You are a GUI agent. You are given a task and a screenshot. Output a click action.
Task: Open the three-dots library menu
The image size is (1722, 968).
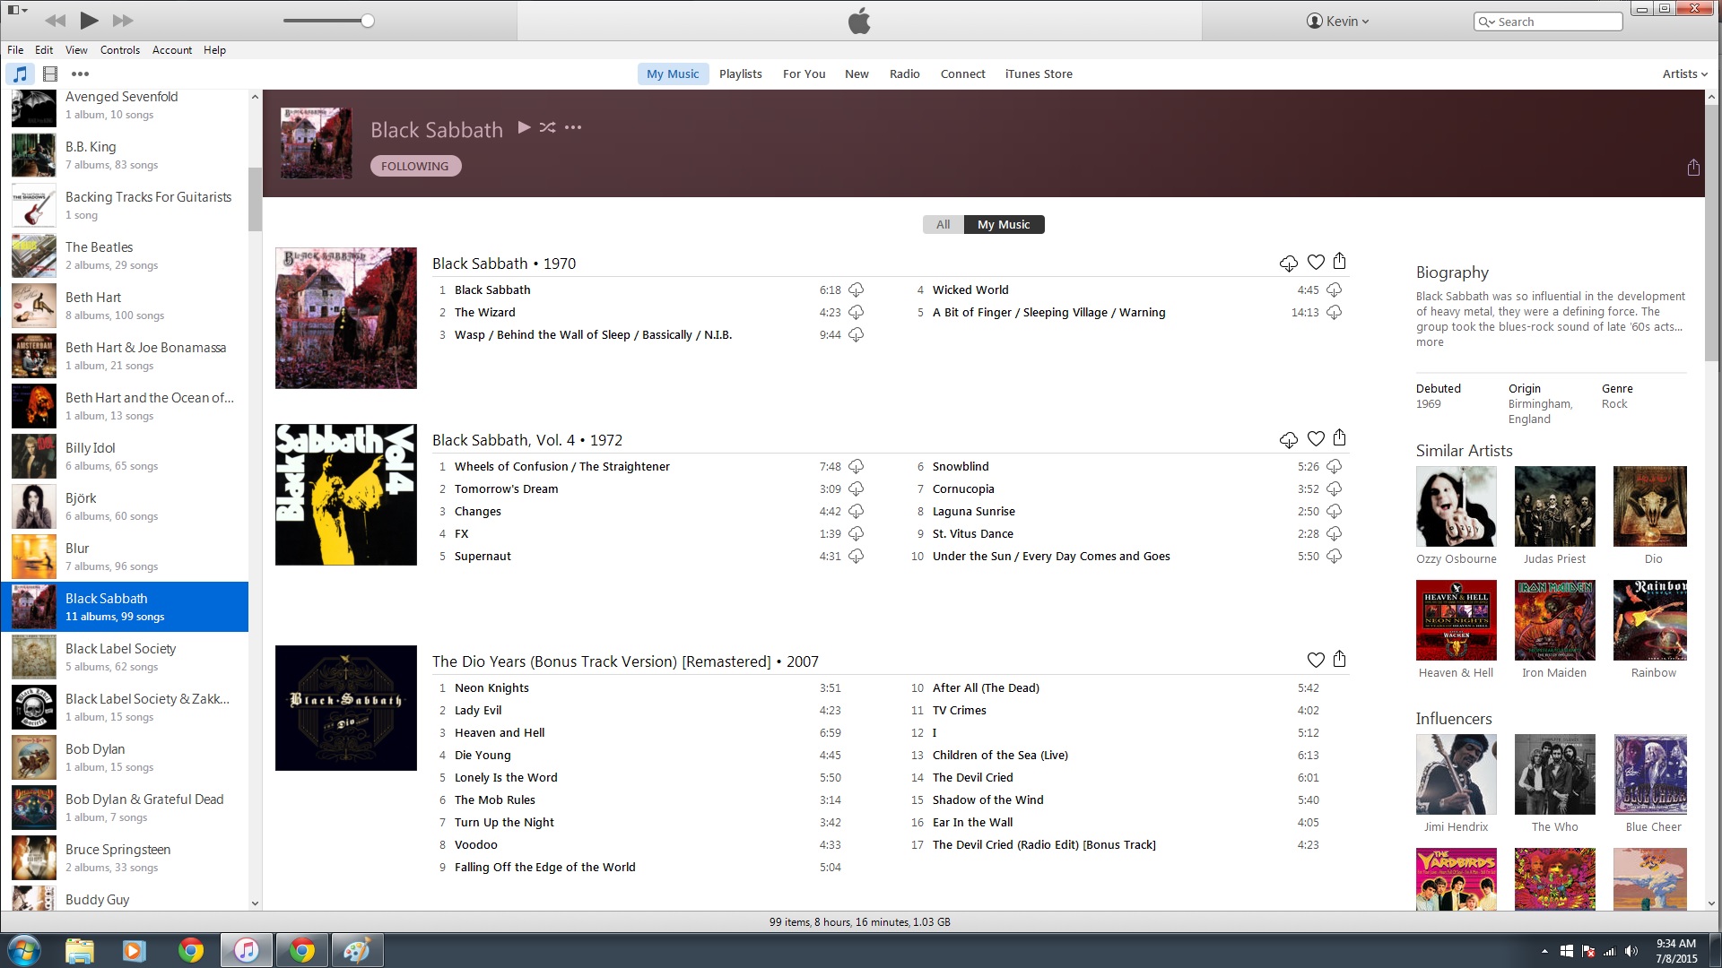pyautogui.click(x=80, y=74)
